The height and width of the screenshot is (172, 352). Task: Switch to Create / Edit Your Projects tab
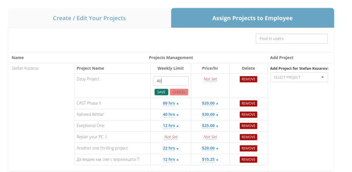(89, 18)
